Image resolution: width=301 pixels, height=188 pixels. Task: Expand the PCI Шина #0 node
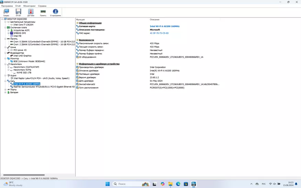click(x=9, y=50)
